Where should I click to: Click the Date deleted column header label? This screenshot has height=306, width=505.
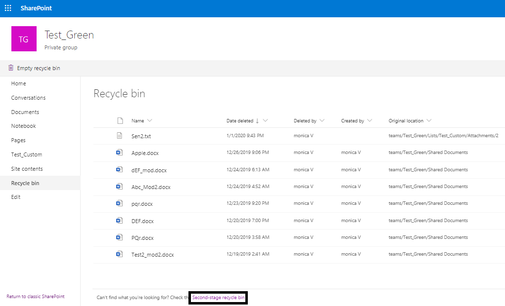coord(239,121)
